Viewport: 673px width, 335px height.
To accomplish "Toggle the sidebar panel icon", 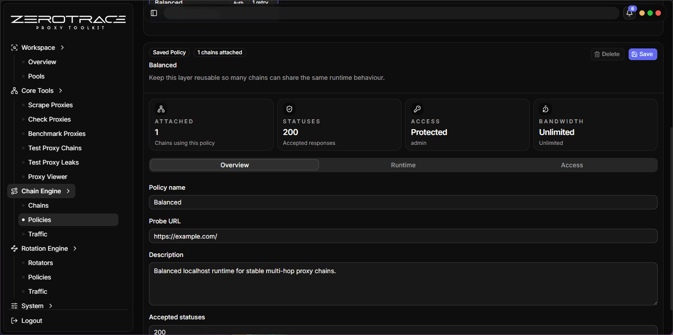I will (154, 13).
